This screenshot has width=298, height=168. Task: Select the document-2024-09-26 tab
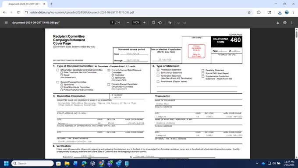point(25,4)
